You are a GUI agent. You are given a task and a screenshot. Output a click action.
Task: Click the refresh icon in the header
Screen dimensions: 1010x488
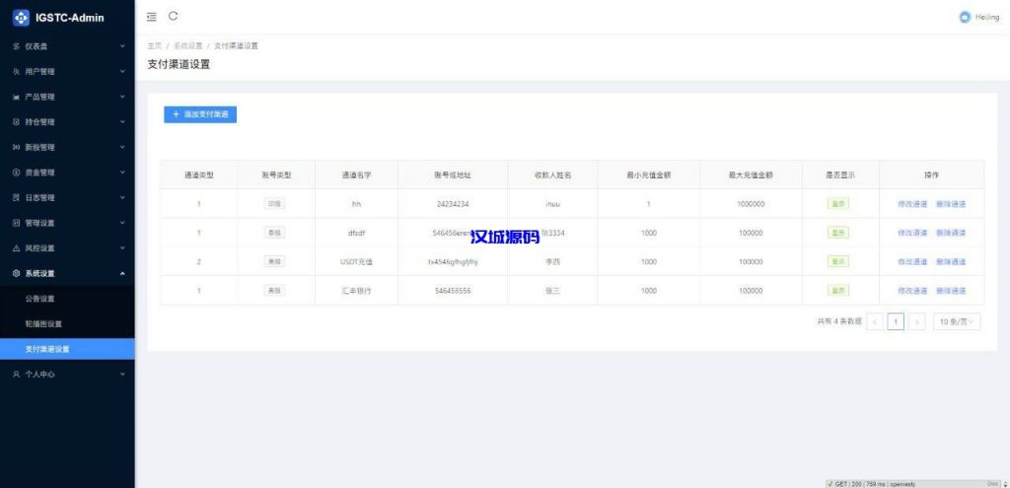point(174,16)
